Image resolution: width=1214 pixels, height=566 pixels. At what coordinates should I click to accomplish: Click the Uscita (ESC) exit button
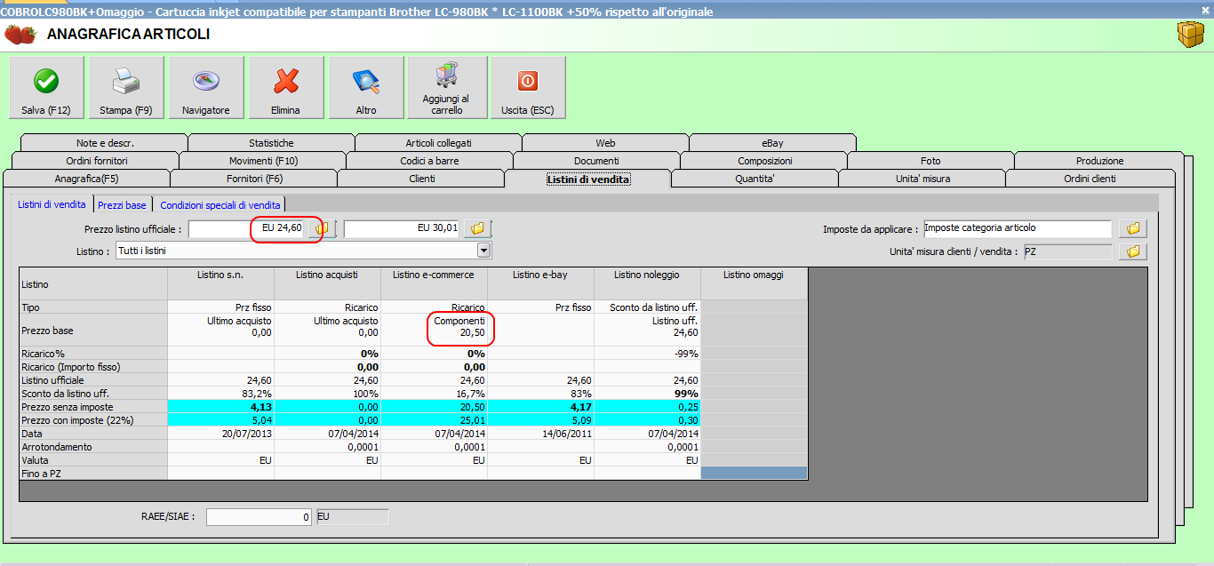[x=528, y=87]
